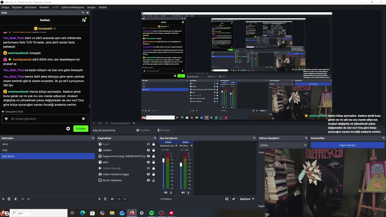Switch audio mixer layout icon

pyautogui.click(x=227, y=199)
